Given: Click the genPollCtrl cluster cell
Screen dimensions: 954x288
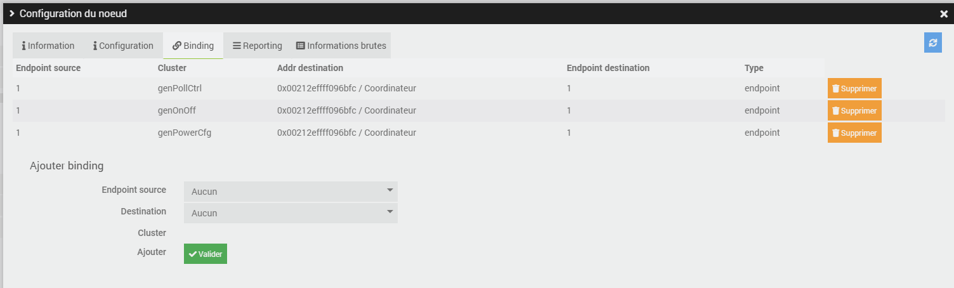Looking at the screenshot, I should click(x=180, y=89).
